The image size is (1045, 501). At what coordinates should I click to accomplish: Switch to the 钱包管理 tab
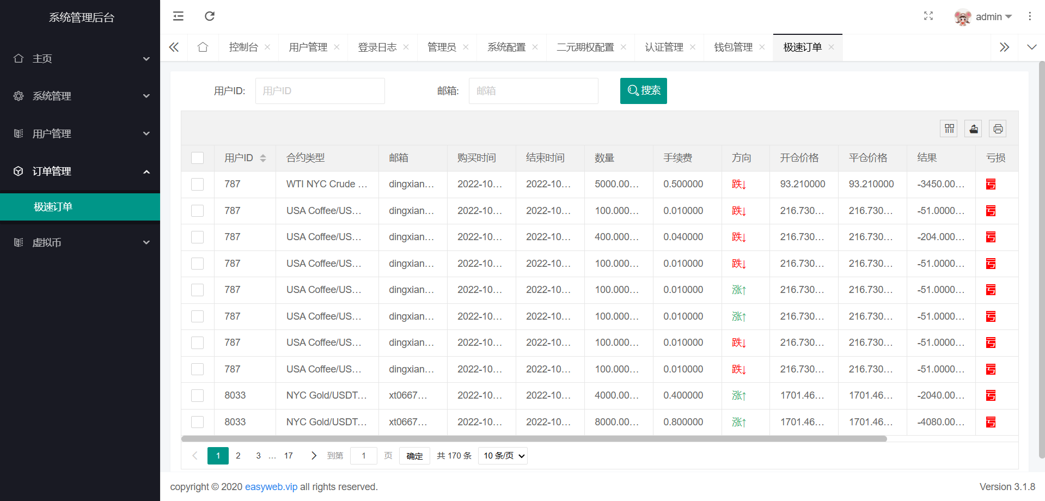[733, 47]
